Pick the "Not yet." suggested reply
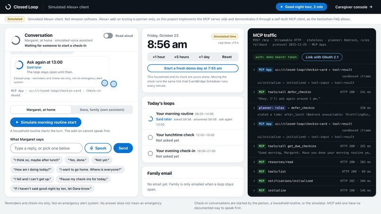 tap(102, 160)
